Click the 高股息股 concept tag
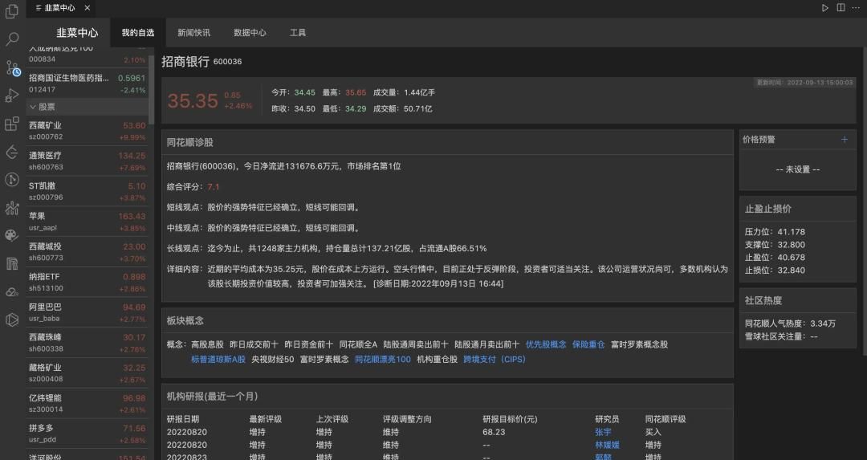This screenshot has height=460, width=867. tap(207, 344)
